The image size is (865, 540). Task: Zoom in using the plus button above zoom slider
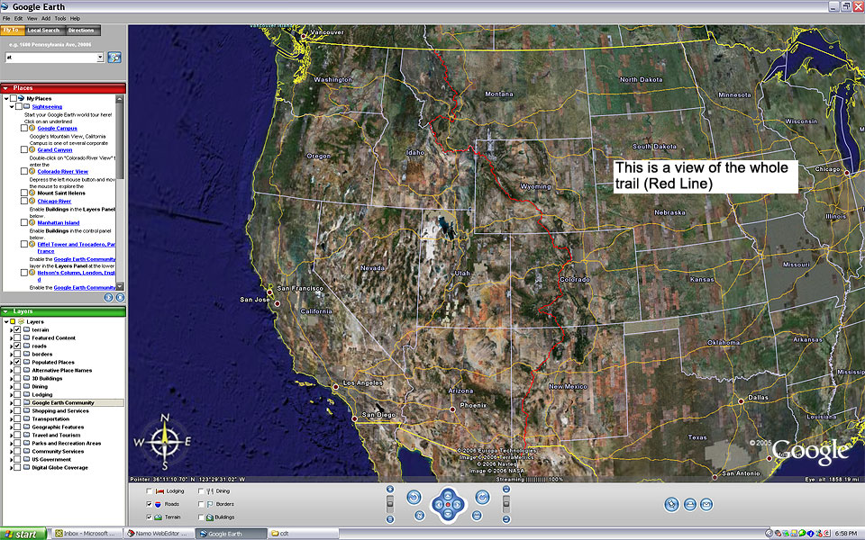click(390, 489)
